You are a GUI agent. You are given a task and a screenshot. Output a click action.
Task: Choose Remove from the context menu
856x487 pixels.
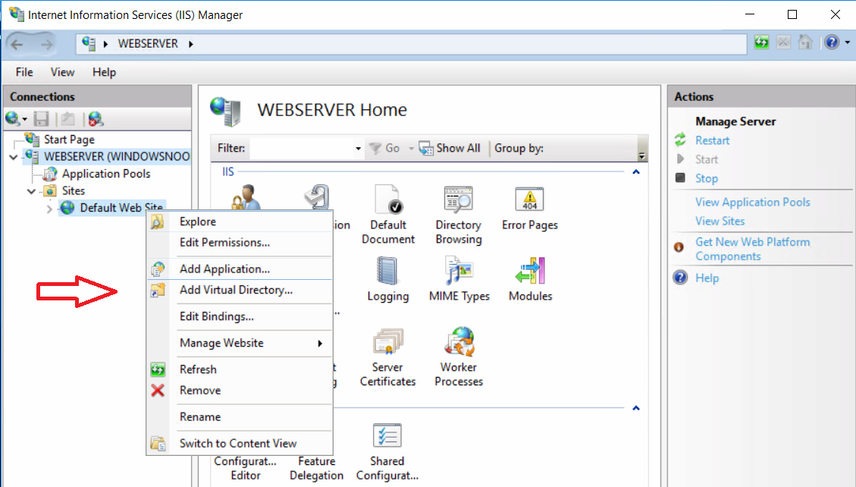tap(240, 391)
